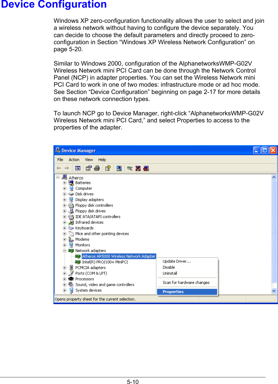
Task: Click the Modems category icon
Action: (71, 239)
